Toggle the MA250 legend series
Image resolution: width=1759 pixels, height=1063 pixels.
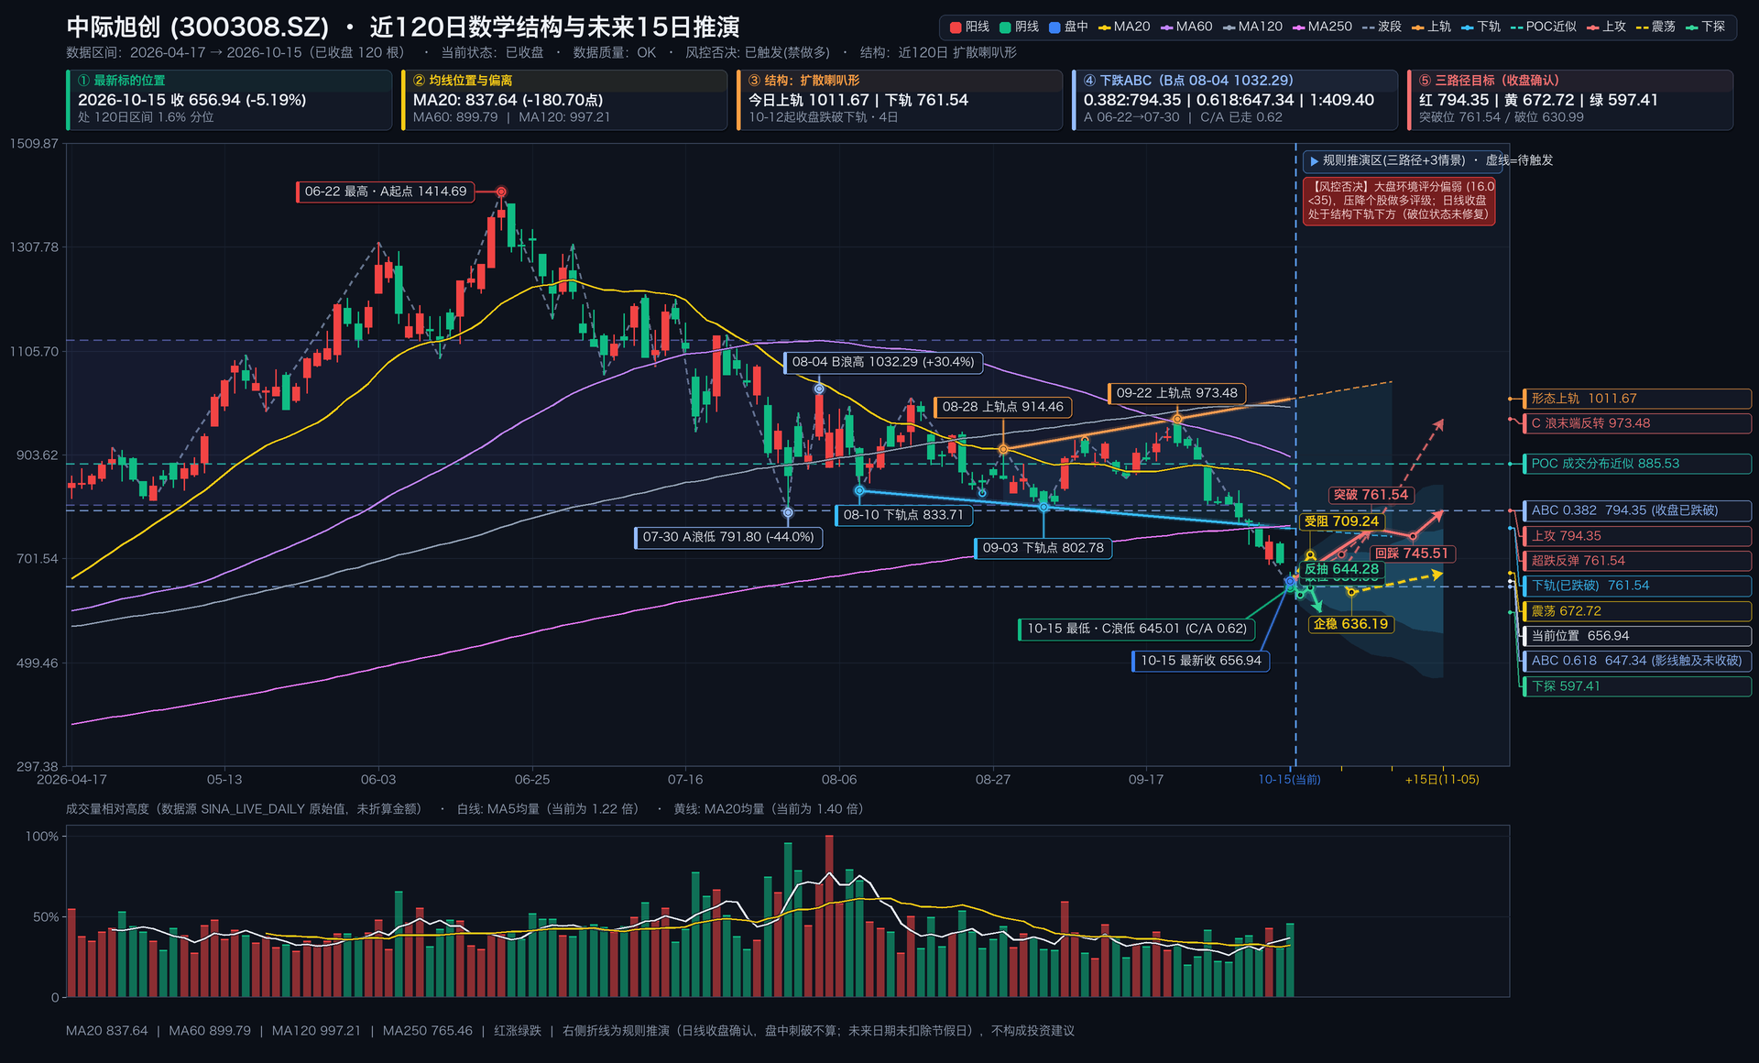(1322, 27)
